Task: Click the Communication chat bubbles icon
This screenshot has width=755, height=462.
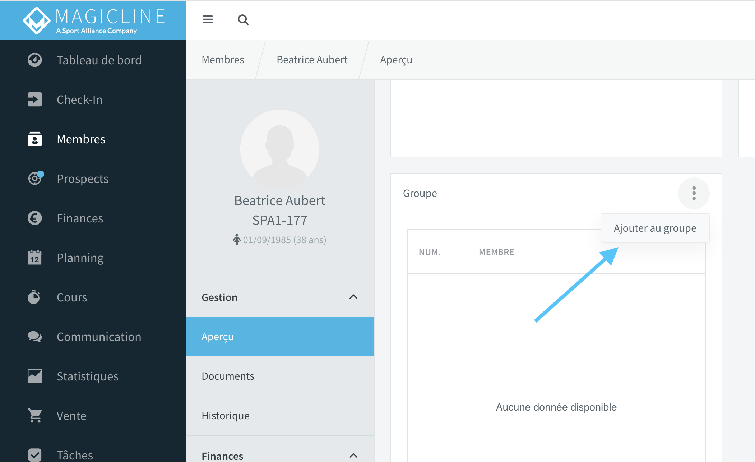Action: pos(35,337)
